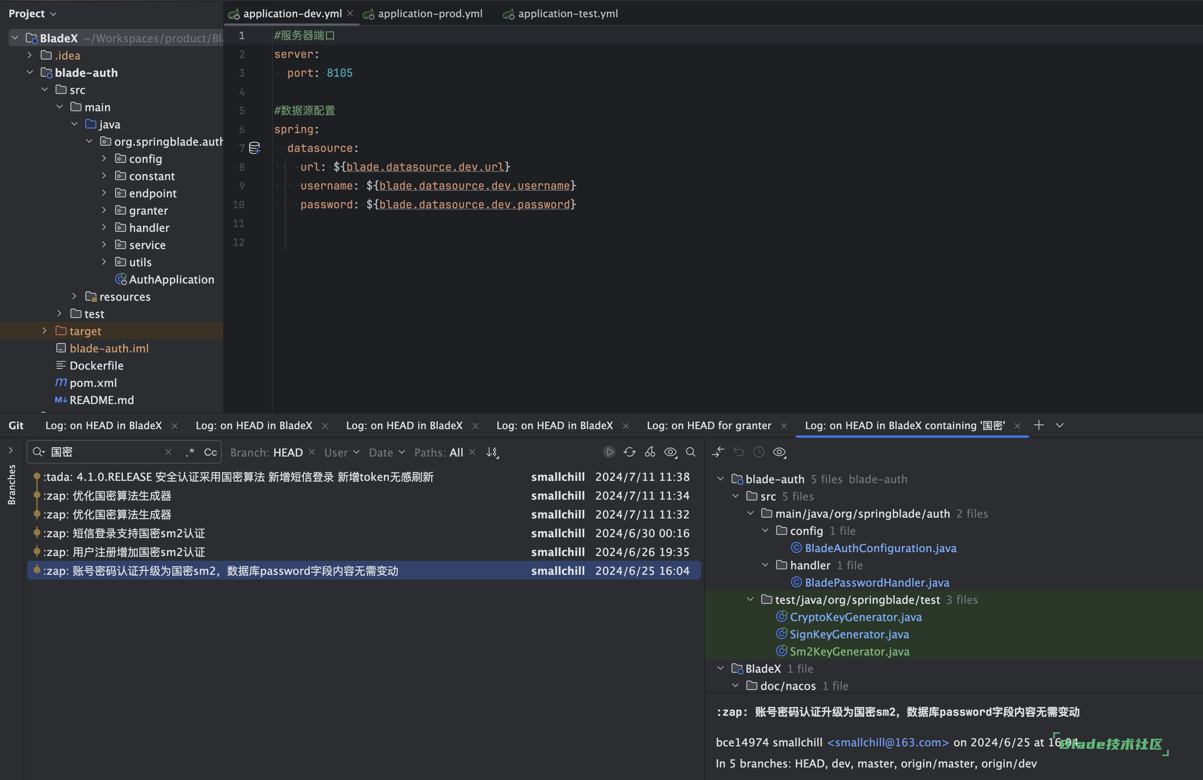Open Git log view options eye icon

click(671, 452)
